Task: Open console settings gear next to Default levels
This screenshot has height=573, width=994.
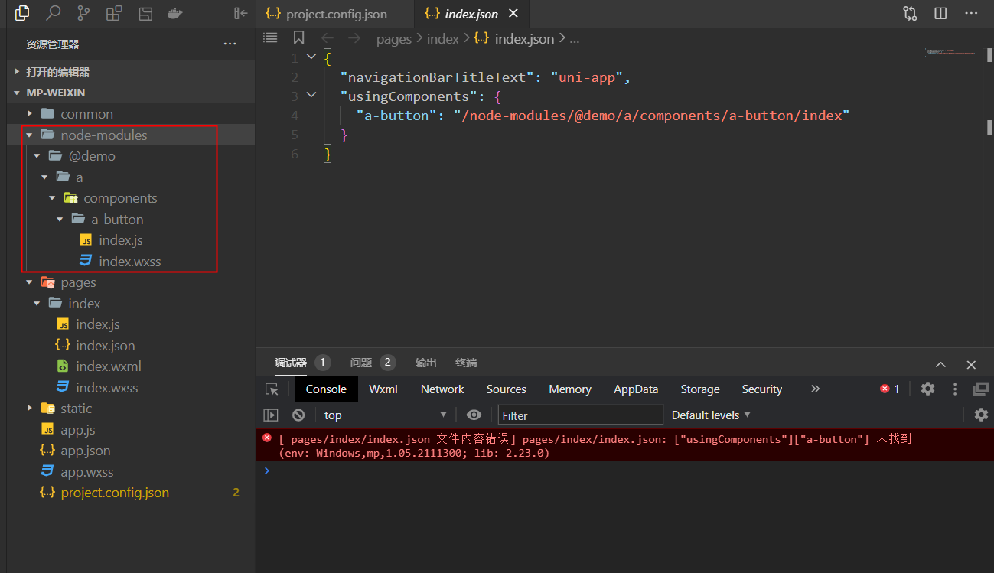Action: (981, 415)
